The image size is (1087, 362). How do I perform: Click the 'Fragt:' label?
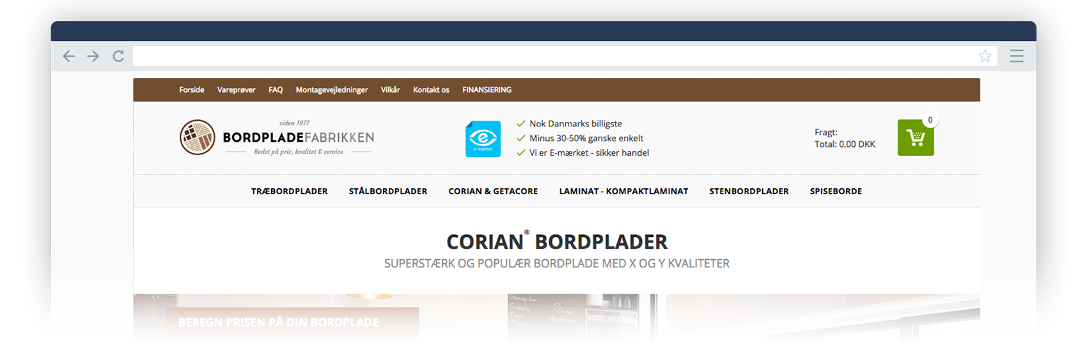[x=826, y=133]
